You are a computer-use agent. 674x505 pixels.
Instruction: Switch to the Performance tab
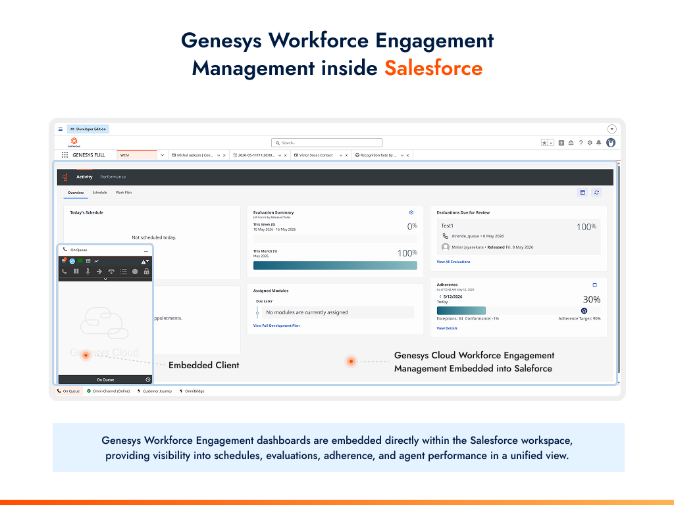pos(113,177)
